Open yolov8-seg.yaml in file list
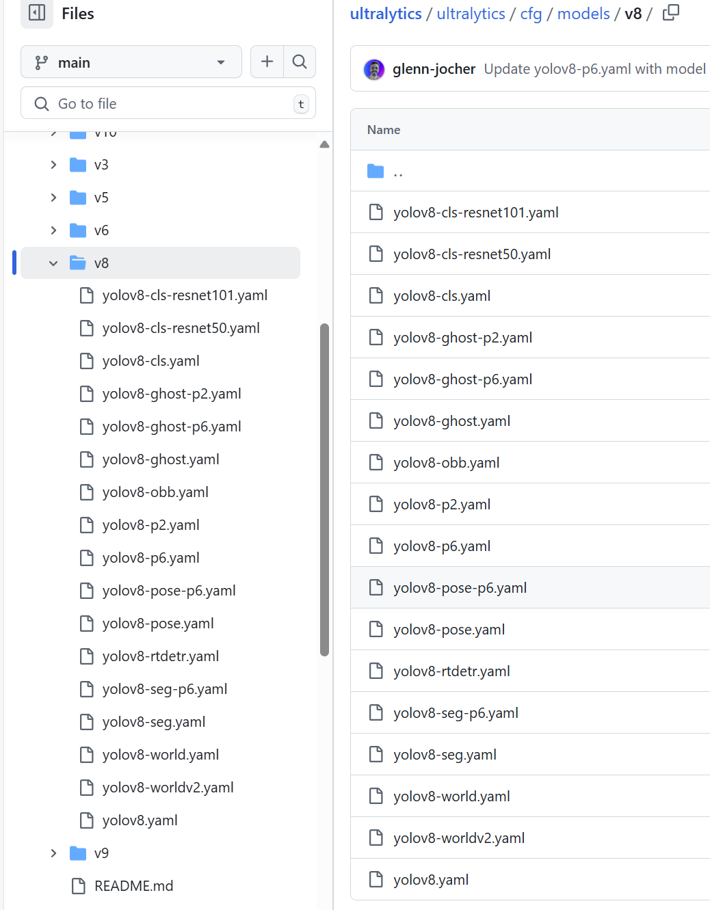This screenshot has height=910, width=710. pos(445,755)
